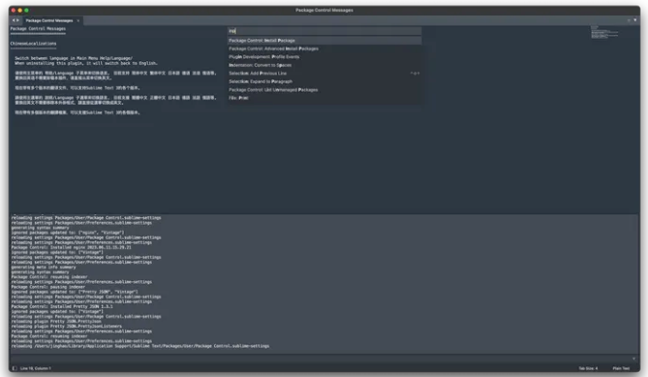Click console line "Package Control: Installed Pretty JSON 1.3.1"
This screenshot has width=648, height=377.
click(x=62, y=306)
